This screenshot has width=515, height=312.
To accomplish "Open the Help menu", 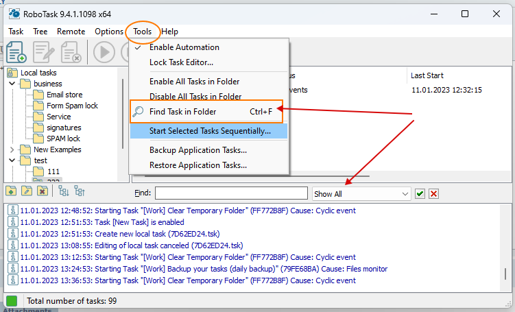I will (x=170, y=32).
